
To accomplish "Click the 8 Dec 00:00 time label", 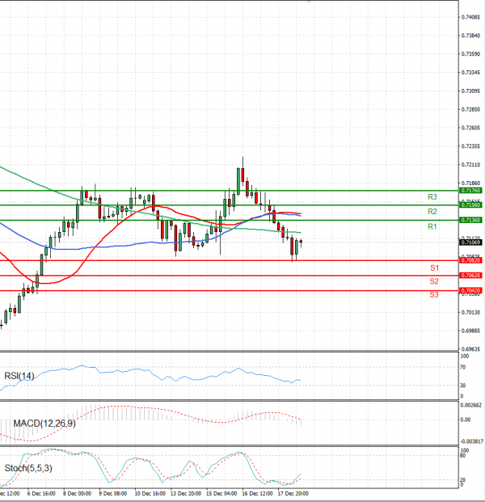I will coord(77,493).
